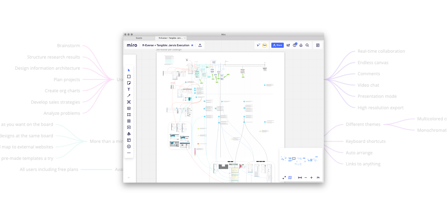The image size is (447, 215).
Task: Open the Comment tool
Action: tap(129, 108)
